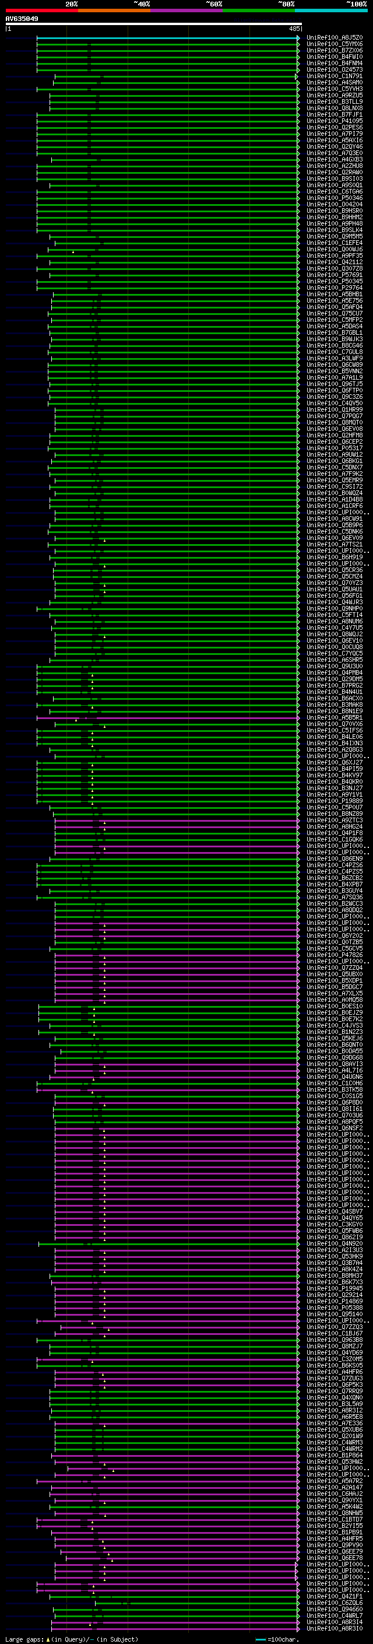Select UniRef100_Q70VX6 entry
Screen dimensions: 373x1644
[335, 724]
